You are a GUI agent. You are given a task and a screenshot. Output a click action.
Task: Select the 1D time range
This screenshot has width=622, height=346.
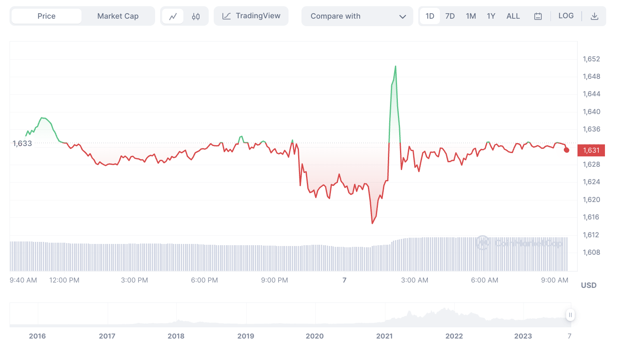click(429, 16)
